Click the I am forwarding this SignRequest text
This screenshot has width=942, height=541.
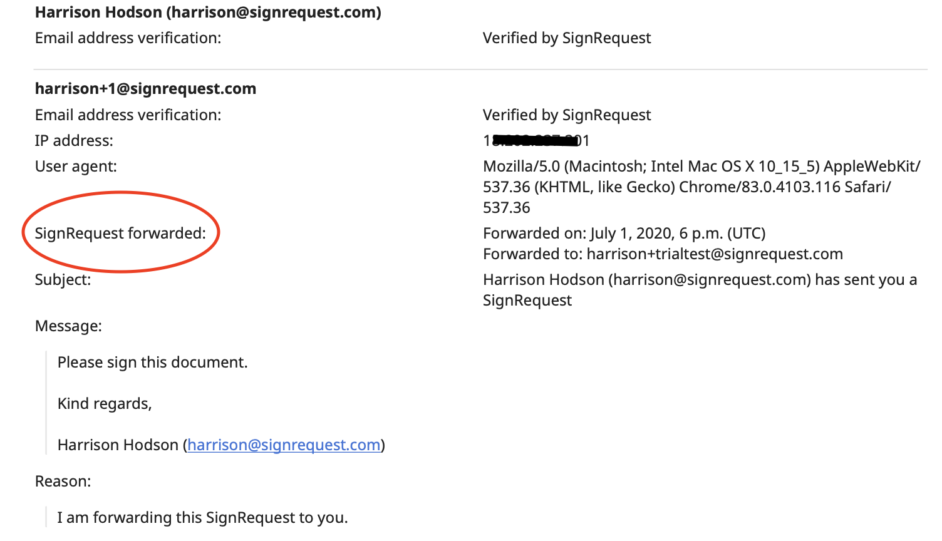(x=202, y=518)
